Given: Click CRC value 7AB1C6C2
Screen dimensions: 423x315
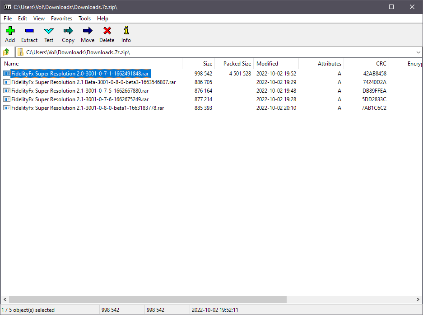Looking at the screenshot, I should (x=374, y=108).
